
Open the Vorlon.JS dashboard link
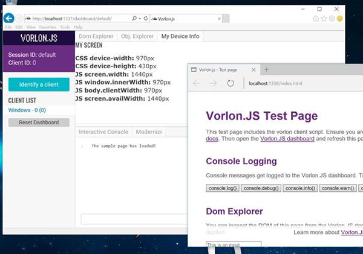(x=287, y=139)
